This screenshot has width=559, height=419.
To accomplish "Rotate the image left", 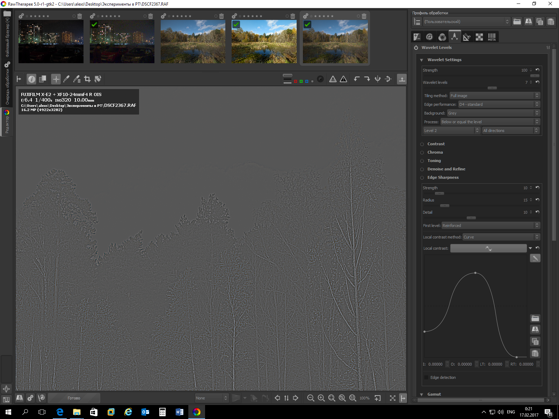I will [x=357, y=79].
